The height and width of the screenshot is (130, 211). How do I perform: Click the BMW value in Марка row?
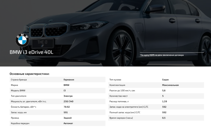point(67,85)
